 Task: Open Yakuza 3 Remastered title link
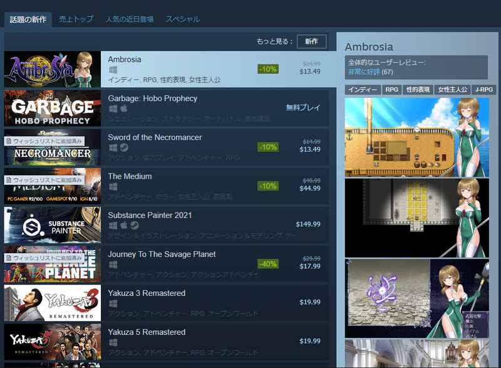147,293
